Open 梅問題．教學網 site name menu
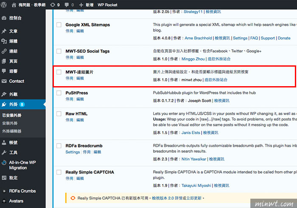297x208 pixels. pos(32,5)
